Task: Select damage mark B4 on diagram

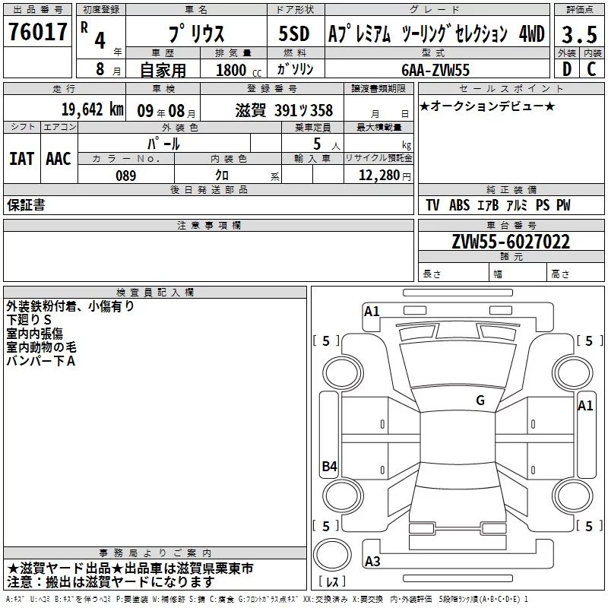Action: pyautogui.click(x=330, y=466)
